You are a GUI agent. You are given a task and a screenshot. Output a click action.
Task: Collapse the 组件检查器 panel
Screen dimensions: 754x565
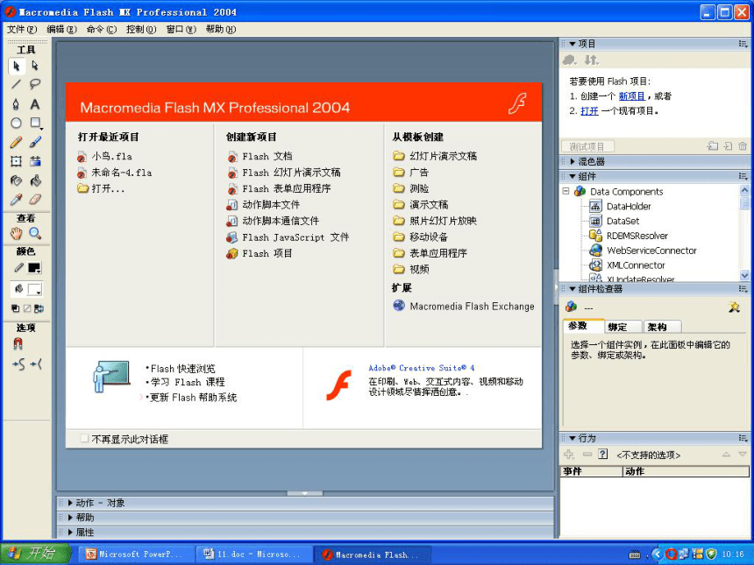573,289
